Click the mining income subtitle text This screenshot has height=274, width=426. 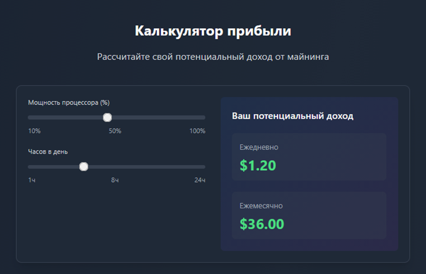(213, 57)
